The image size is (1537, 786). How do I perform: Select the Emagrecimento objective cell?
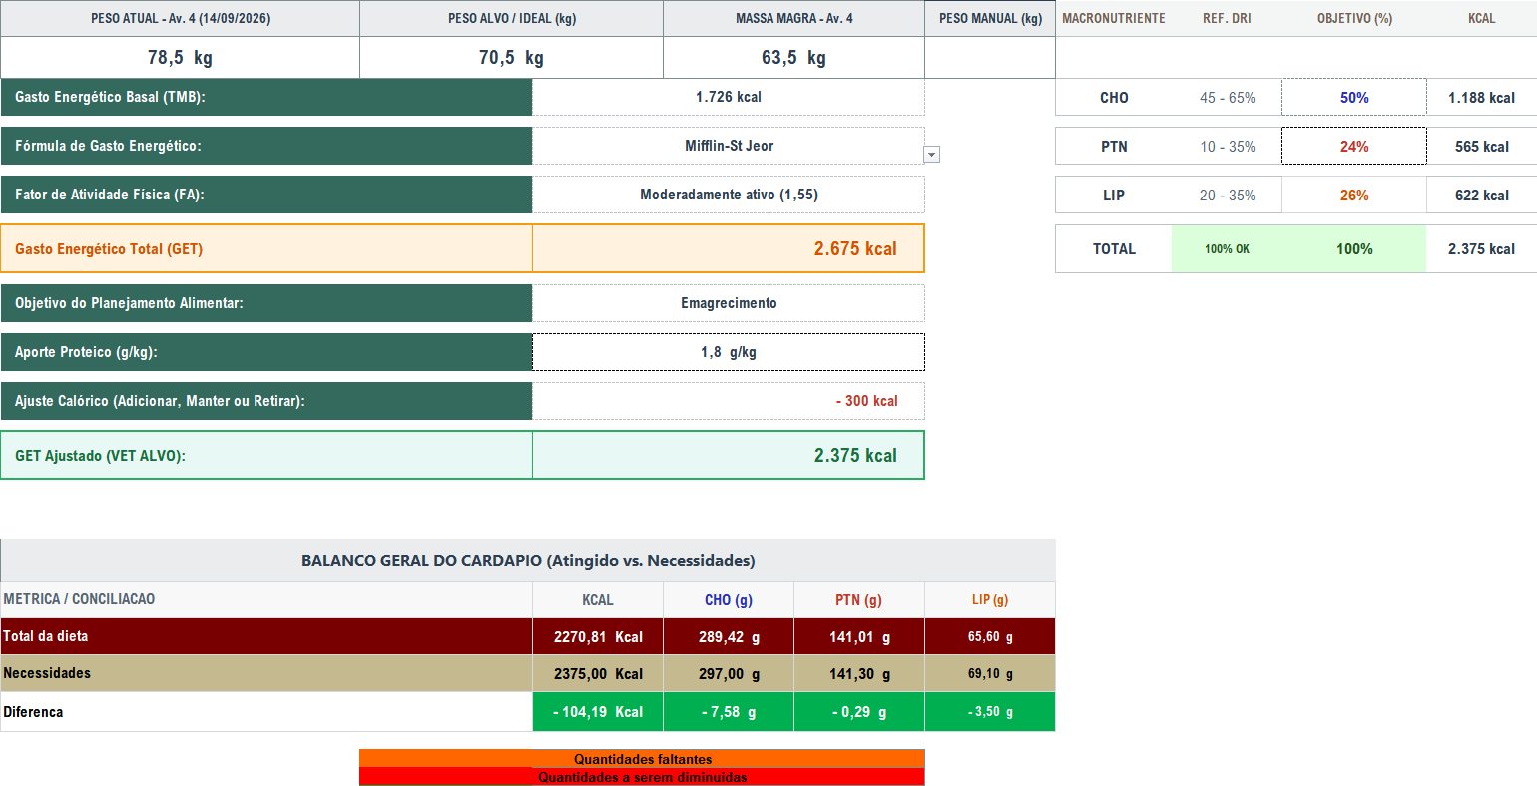(729, 303)
